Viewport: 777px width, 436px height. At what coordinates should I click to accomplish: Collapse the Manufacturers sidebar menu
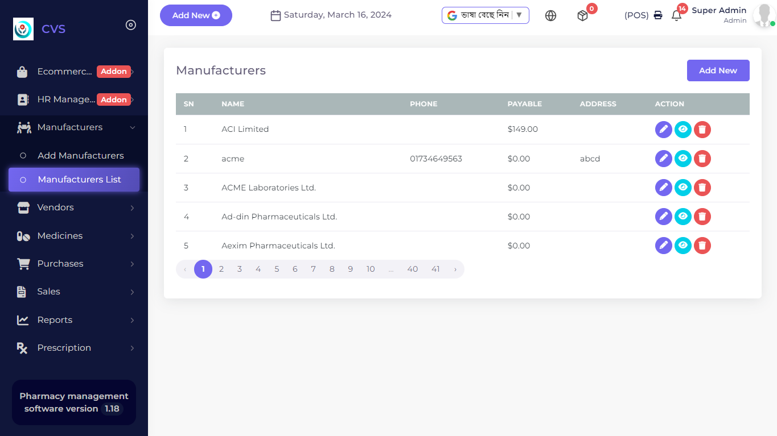pyautogui.click(x=75, y=127)
